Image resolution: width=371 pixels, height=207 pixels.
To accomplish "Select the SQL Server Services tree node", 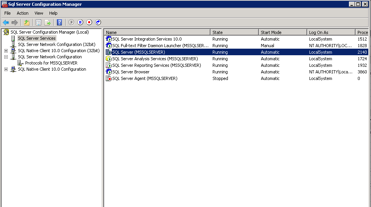I will pyautogui.click(x=37, y=38).
